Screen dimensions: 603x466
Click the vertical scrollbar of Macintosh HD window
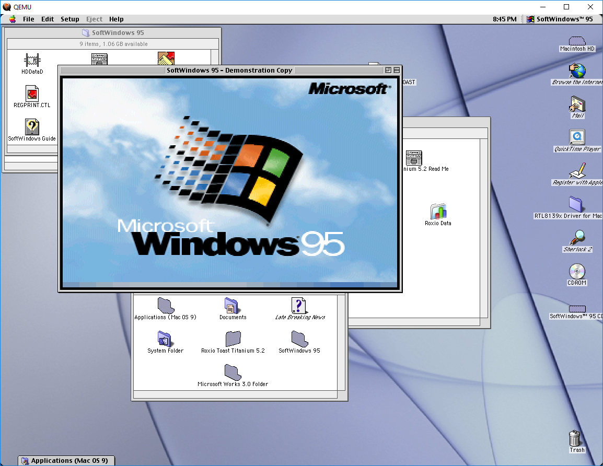[341, 342]
